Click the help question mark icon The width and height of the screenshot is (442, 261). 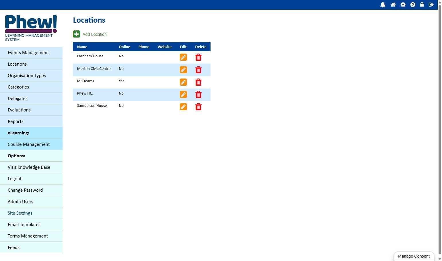(413, 5)
